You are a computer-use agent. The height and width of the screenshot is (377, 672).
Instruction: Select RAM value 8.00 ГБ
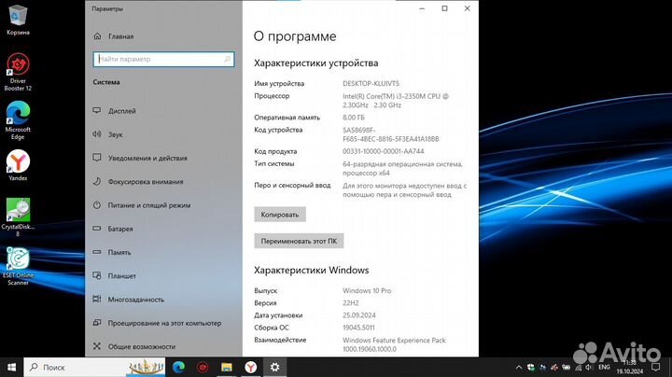click(354, 118)
